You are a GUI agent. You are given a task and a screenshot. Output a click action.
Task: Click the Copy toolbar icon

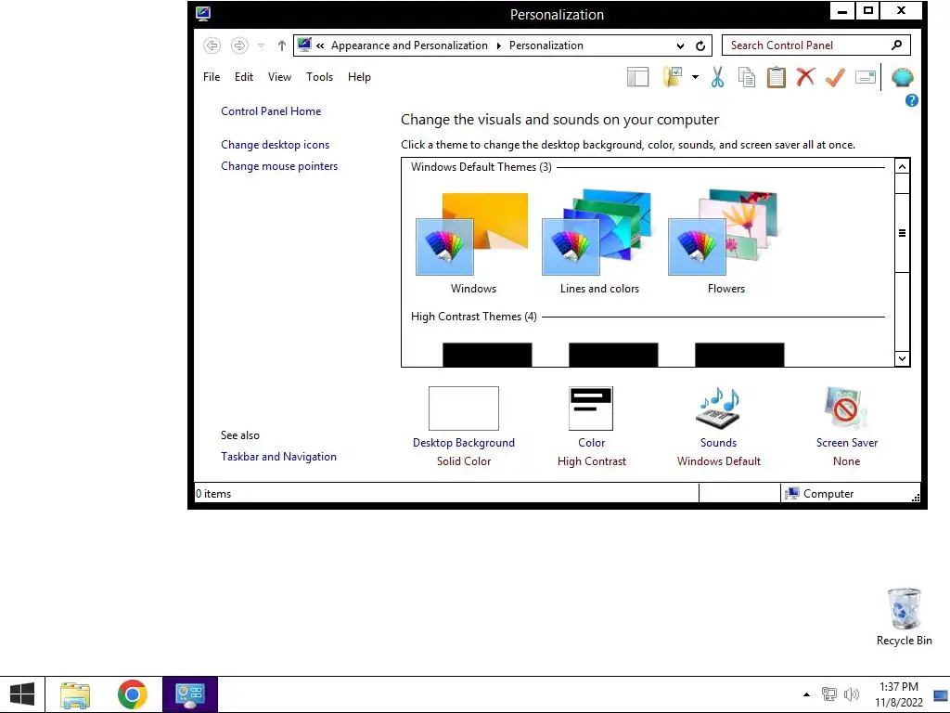pos(747,77)
